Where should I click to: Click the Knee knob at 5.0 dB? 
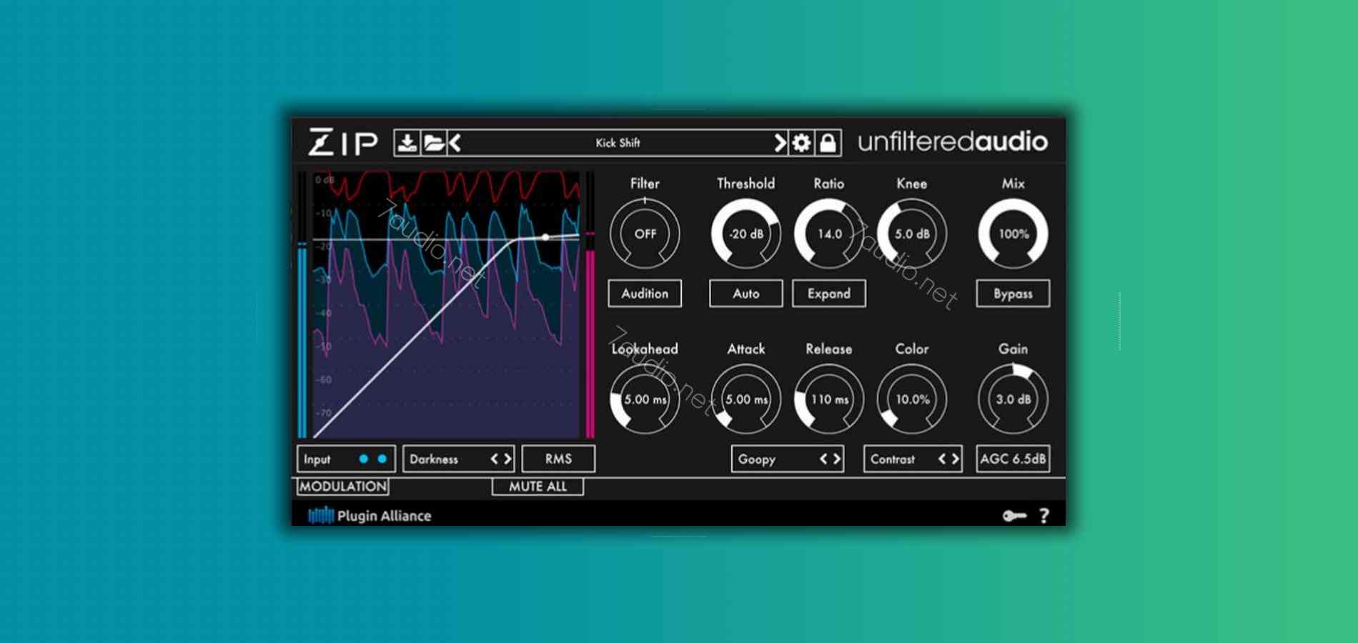(912, 234)
